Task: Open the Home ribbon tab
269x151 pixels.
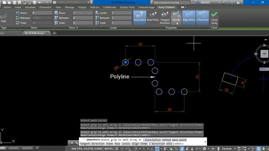Action: tap(7, 7)
